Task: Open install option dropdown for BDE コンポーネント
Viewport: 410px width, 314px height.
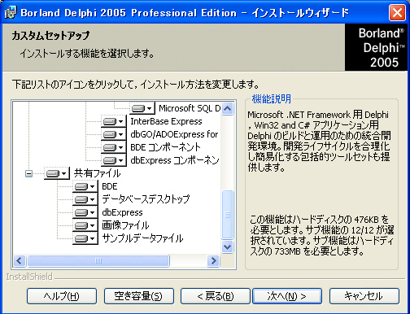Action: click(x=114, y=147)
